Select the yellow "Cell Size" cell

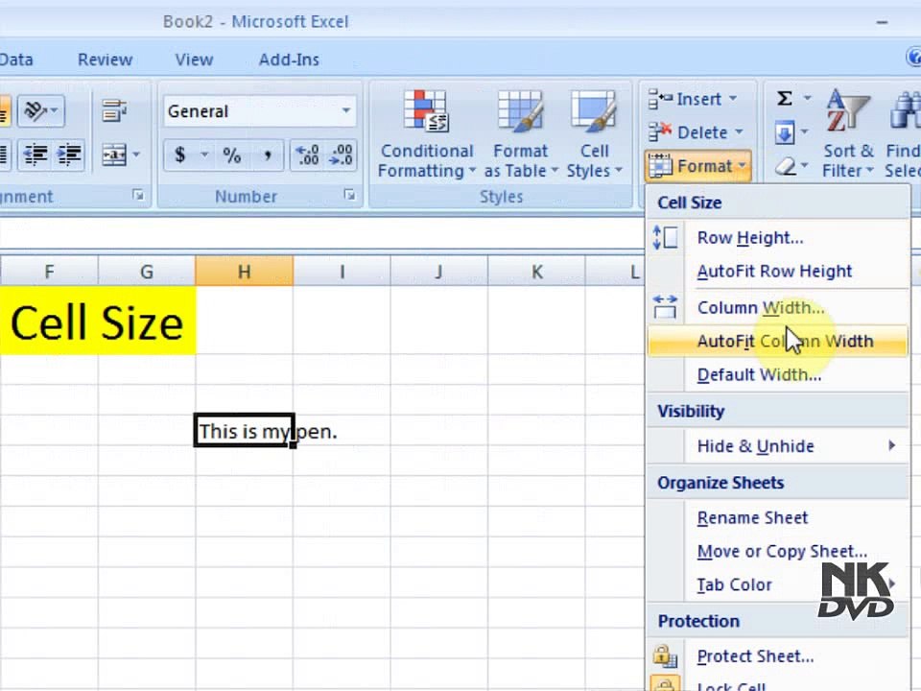98,321
